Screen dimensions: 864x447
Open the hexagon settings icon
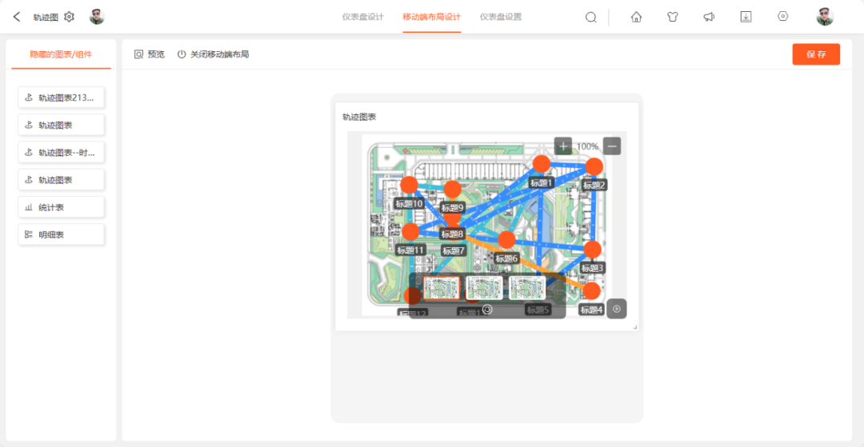(782, 17)
